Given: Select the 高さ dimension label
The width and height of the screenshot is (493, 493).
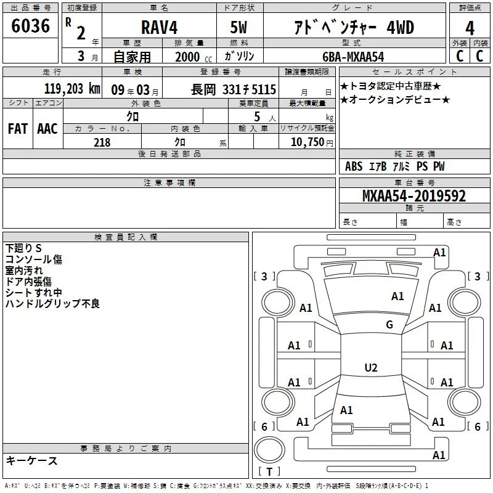Looking at the screenshot, I should [454, 222].
